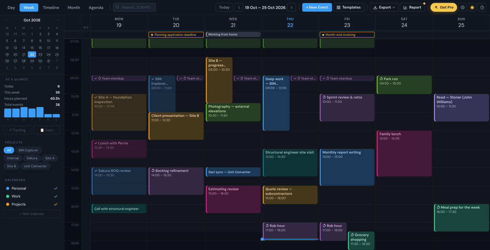This screenshot has width=490, height=250.
Task: Open Site A foundation inspection event
Action: 119,112
